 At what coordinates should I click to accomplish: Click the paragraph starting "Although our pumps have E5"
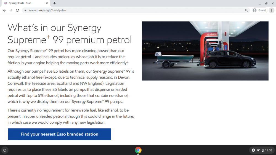[x=71, y=86]
